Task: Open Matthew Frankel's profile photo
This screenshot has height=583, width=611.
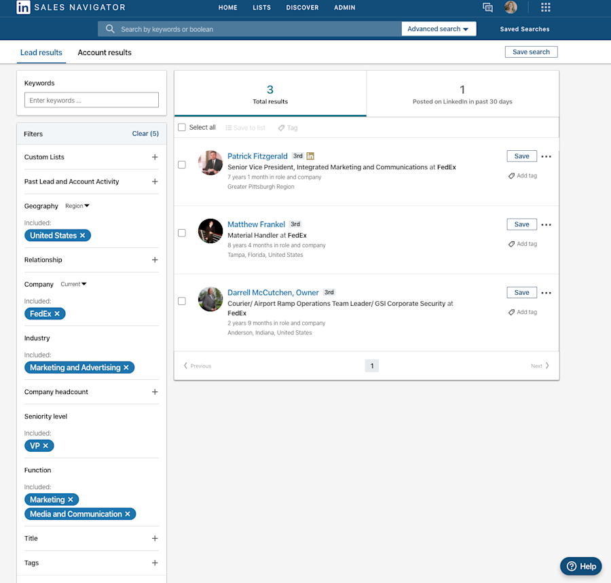Action: point(210,231)
